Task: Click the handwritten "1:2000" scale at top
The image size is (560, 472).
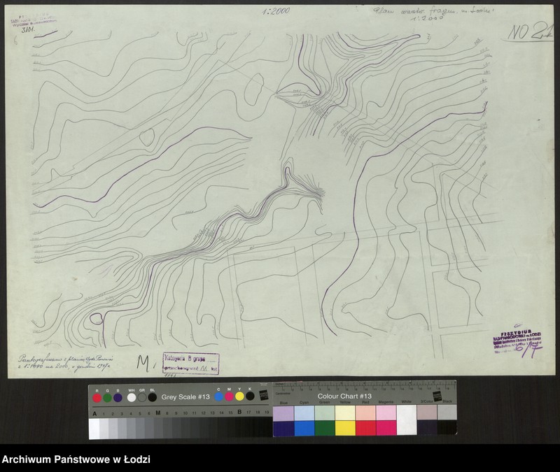Action: point(276,11)
